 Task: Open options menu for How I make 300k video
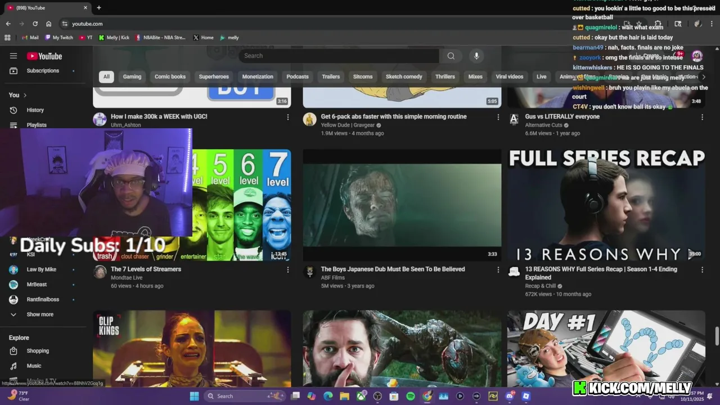pyautogui.click(x=288, y=117)
